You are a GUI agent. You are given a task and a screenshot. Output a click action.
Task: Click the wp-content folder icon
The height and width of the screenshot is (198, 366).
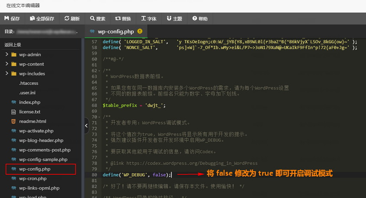[14, 64]
